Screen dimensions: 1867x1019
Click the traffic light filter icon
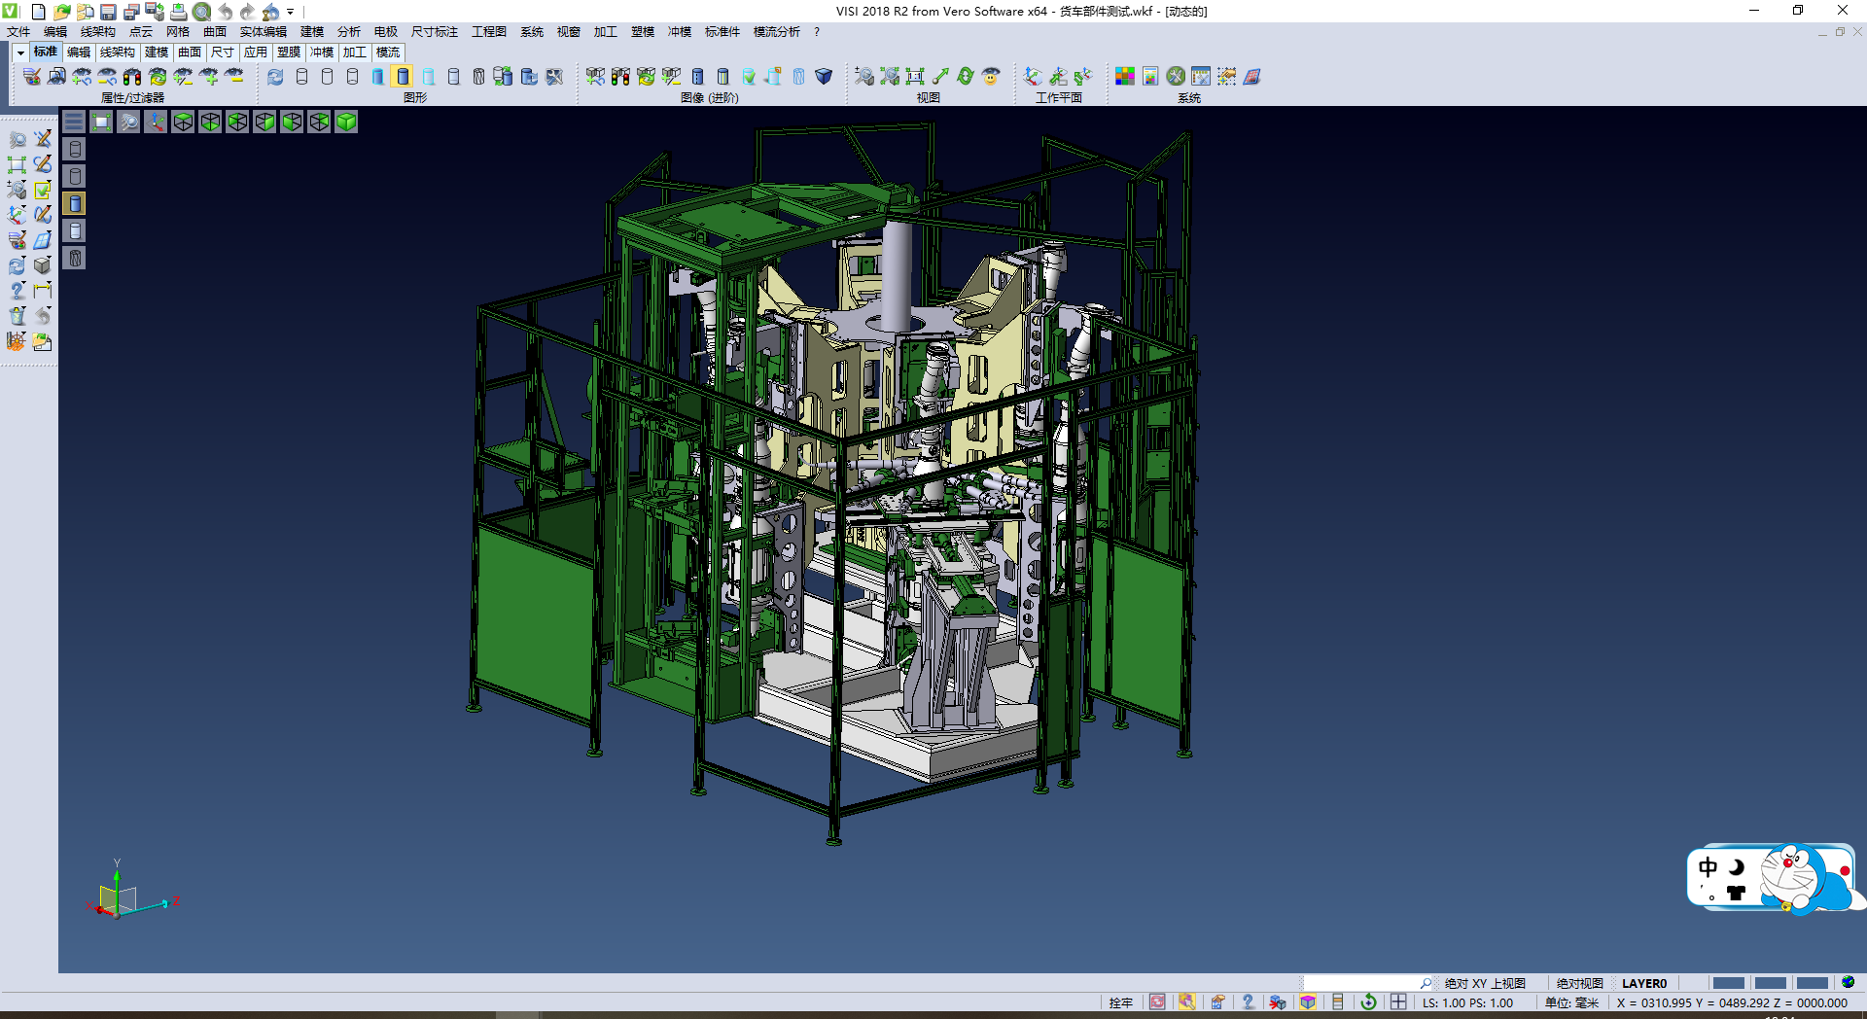132,76
